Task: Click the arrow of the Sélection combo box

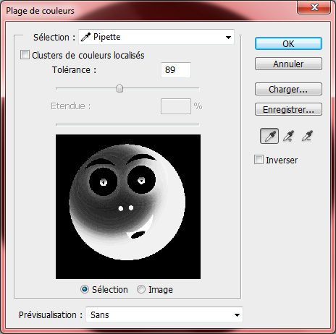Action: pyautogui.click(x=228, y=38)
